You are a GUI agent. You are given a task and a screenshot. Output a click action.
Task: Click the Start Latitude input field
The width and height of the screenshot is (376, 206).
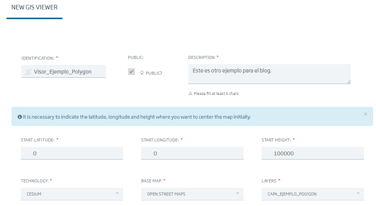[x=72, y=153]
